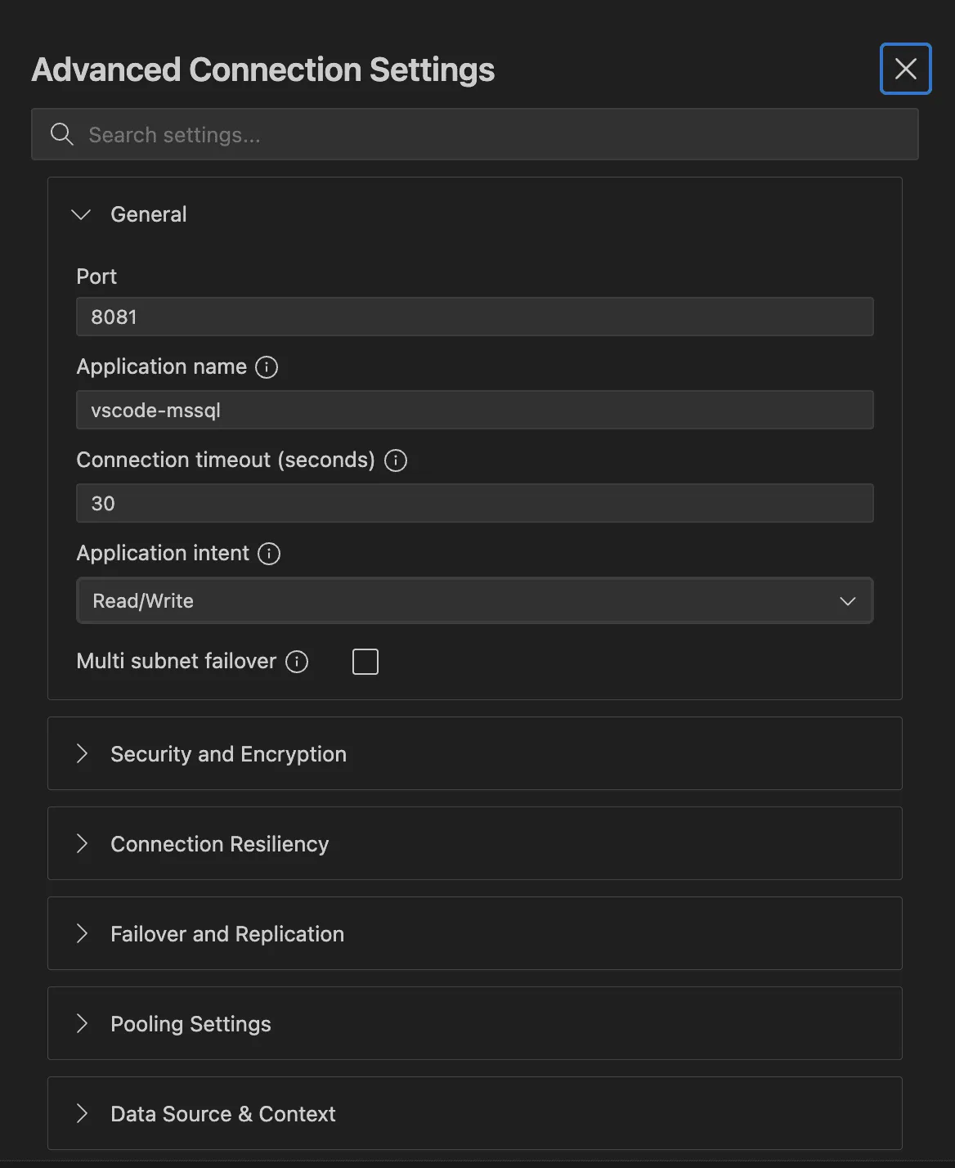
Task: Click the magnifier icon in search box
Action: [x=62, y=134]
